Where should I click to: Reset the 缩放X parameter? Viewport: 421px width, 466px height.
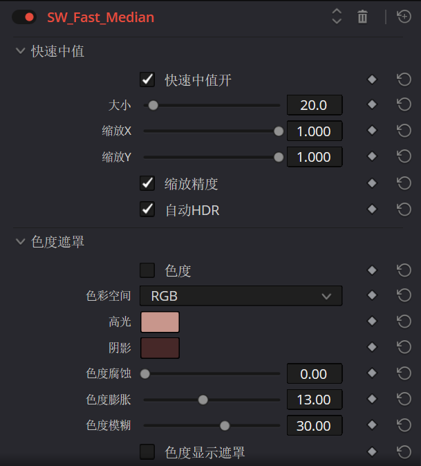tap(404, 131)
